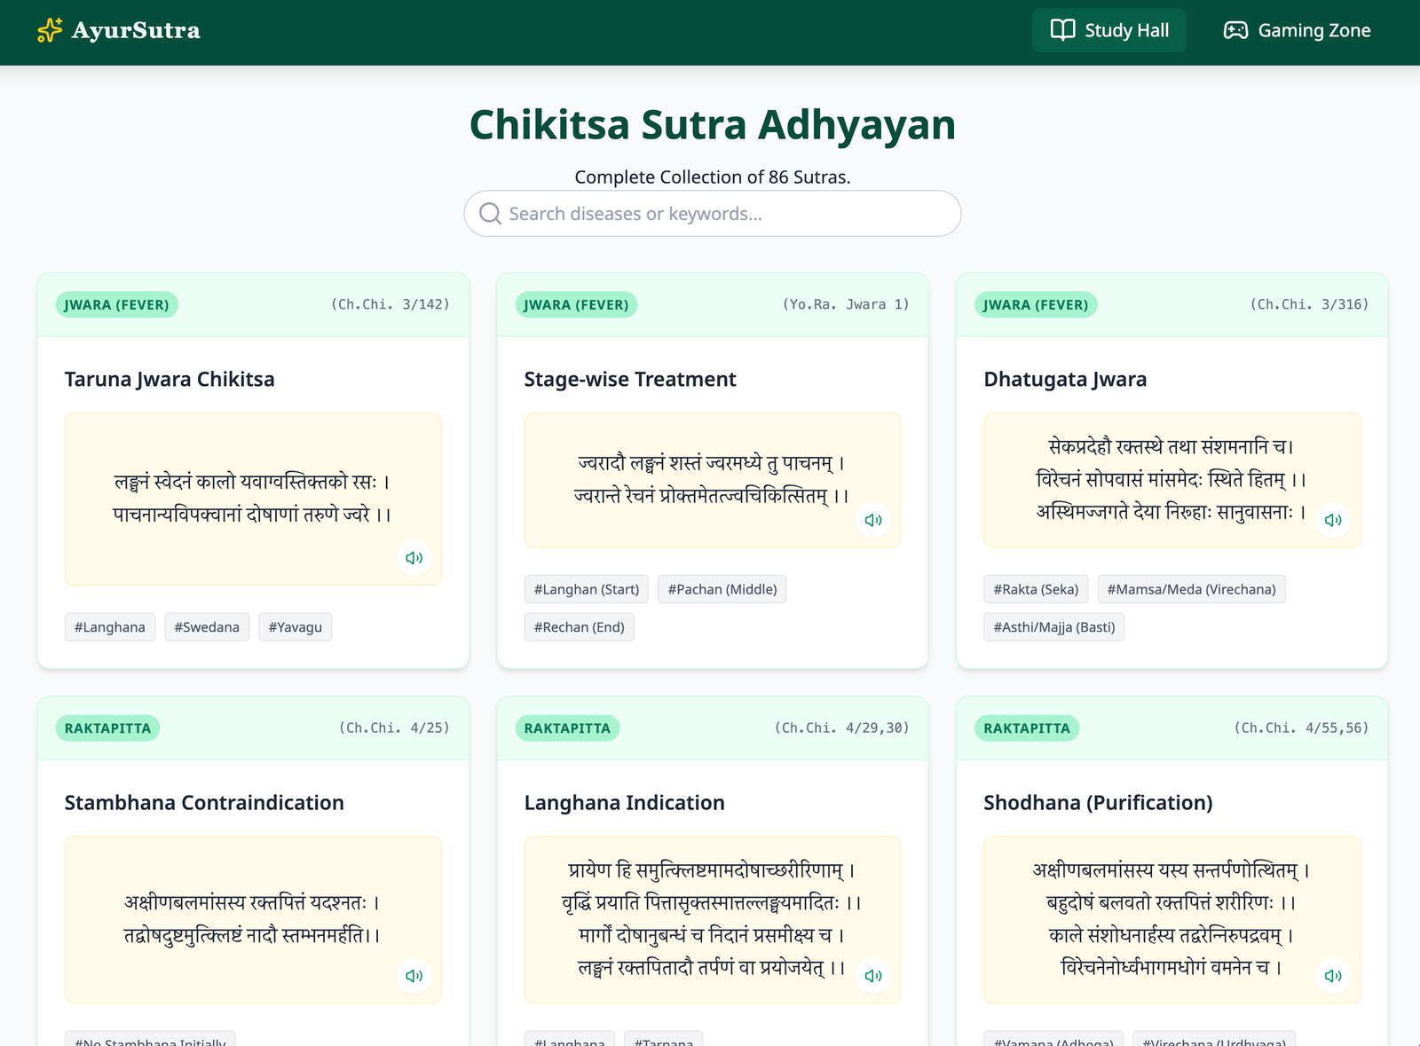Play audio for Langhana Indication sutra
The image size is (1420, 1046).
[873, 976]
